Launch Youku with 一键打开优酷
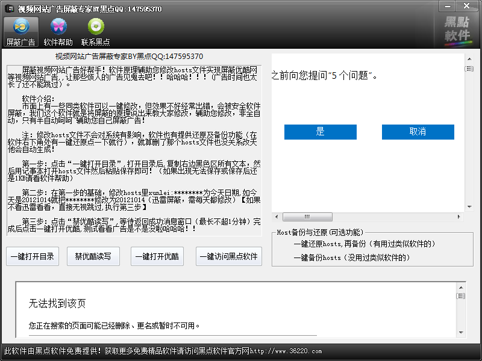The width and height of the screenshot is (482, 361). (157, 256)
